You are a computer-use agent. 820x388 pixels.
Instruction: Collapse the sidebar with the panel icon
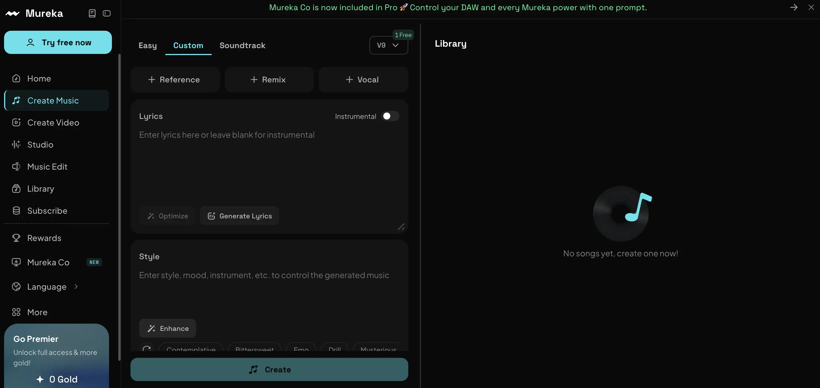[x=107, y=13]
